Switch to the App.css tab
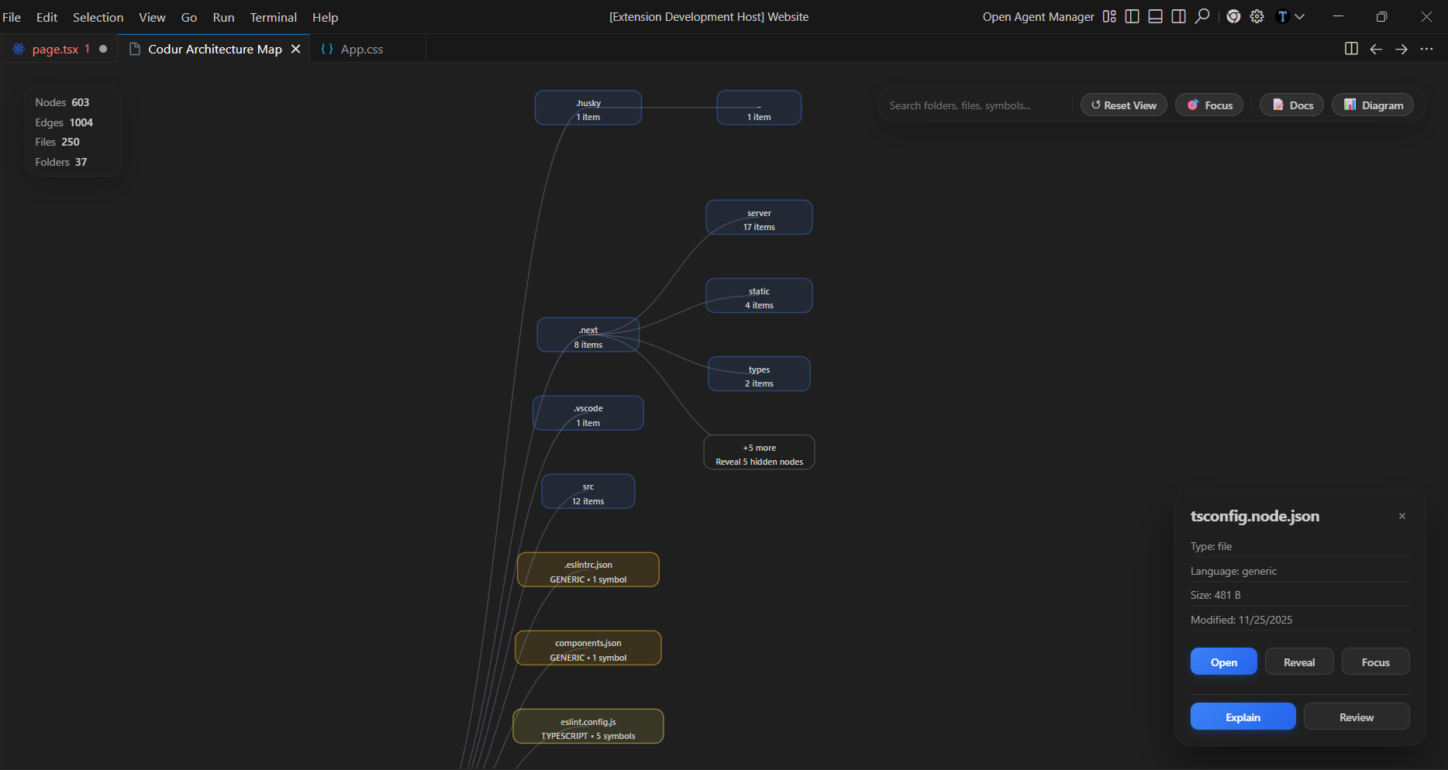Image resolution: width=1448 pixels, height=770 pixels. [x=361, y=49]
